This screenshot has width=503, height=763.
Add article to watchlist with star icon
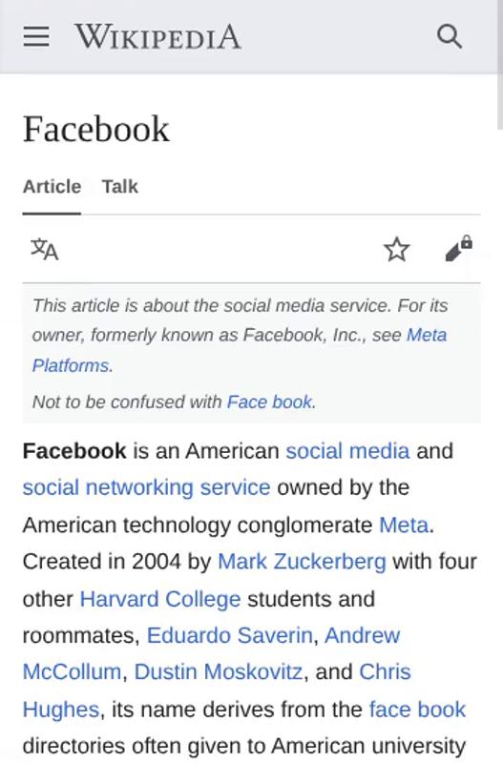pos(397,249)
